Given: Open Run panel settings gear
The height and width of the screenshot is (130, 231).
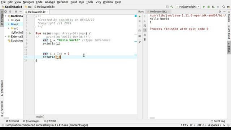Looking at the screenshot, I should pyautogui.click(x=220, y=12).
